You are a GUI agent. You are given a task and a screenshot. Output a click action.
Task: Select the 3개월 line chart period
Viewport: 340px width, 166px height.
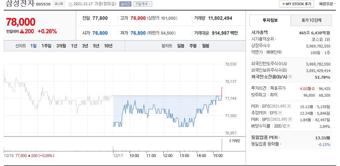(61, 46)
